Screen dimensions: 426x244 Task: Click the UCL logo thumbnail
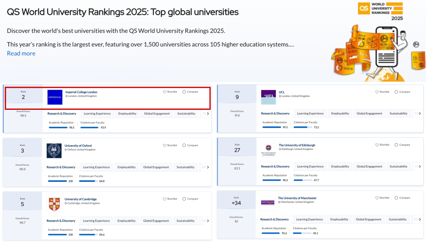point(269,97)
